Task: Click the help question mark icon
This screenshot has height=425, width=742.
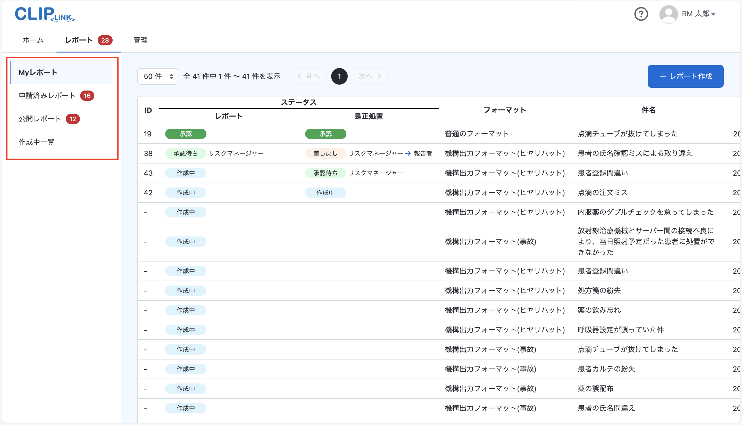Action: [641, 14]
